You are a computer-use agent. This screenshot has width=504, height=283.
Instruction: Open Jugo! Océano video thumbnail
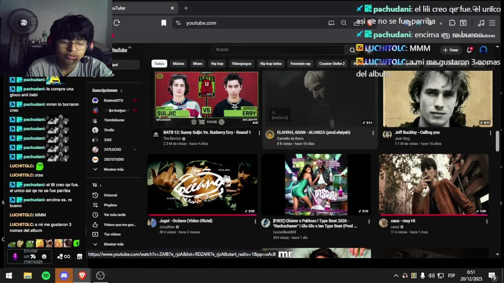202,185
